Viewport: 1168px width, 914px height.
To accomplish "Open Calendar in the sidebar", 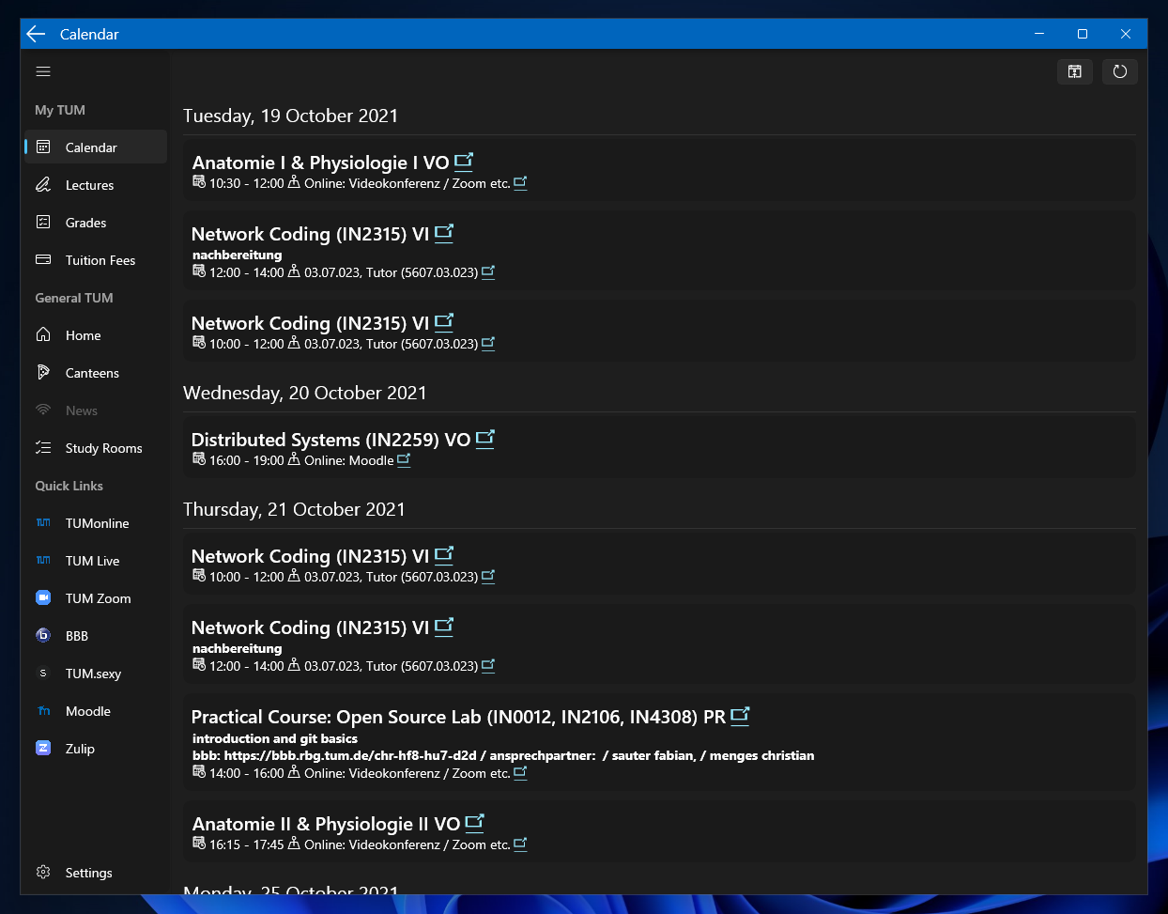I will [x=96, y=147].
